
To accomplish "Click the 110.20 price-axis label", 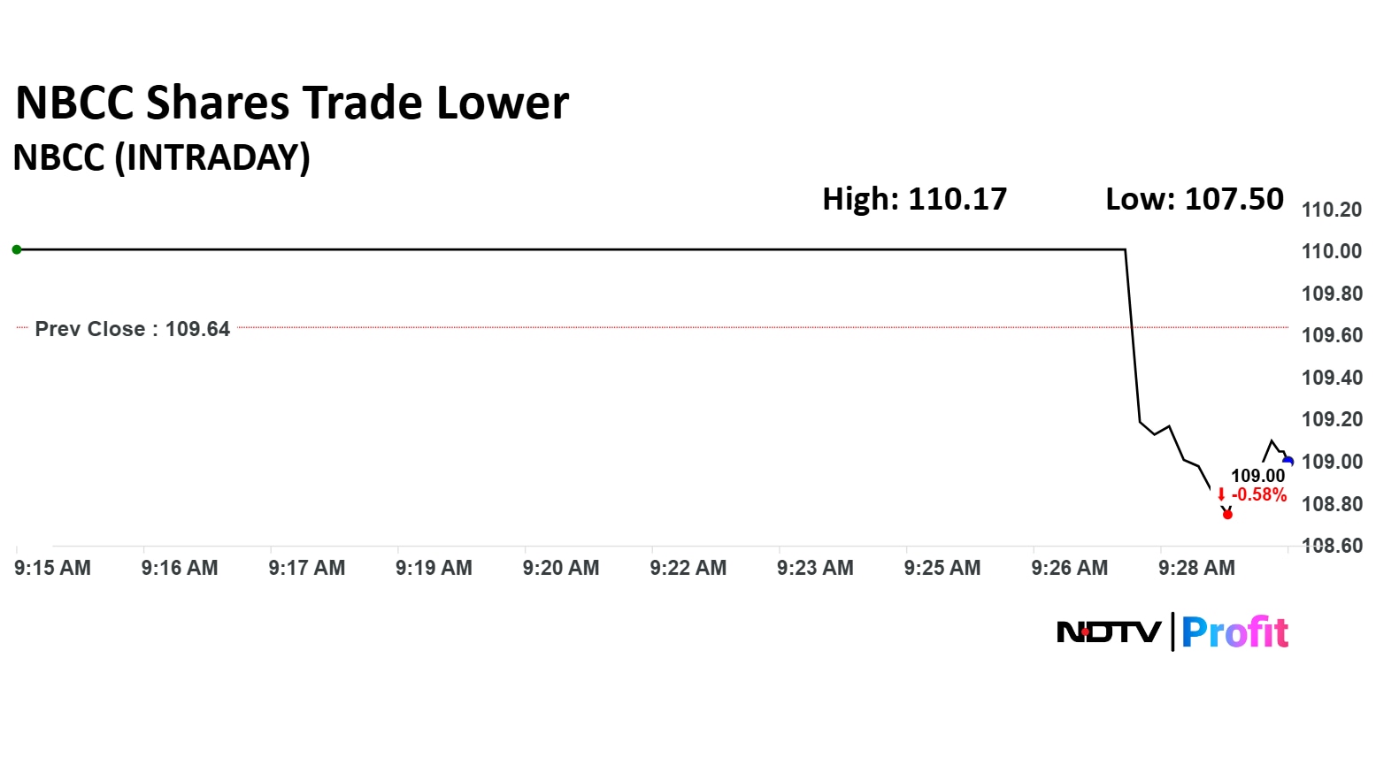I will click(x=1331, y=210).
